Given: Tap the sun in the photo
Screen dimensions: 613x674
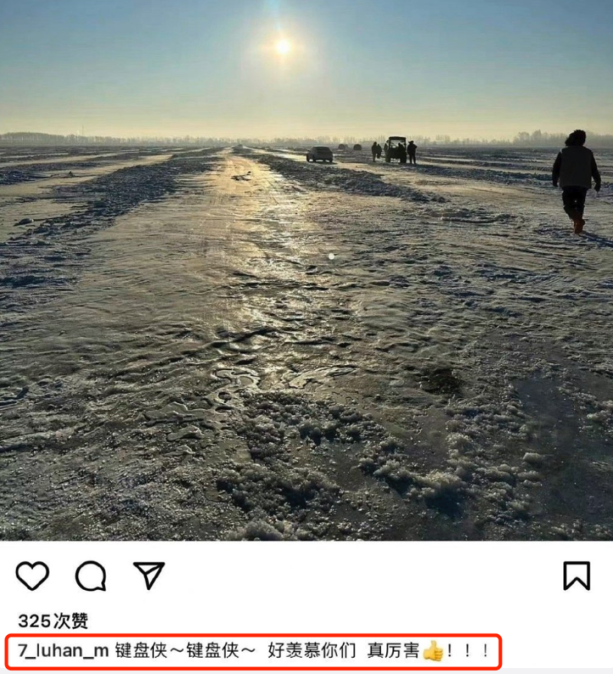Looking at the screenshot, I should (x=283, y=47).
